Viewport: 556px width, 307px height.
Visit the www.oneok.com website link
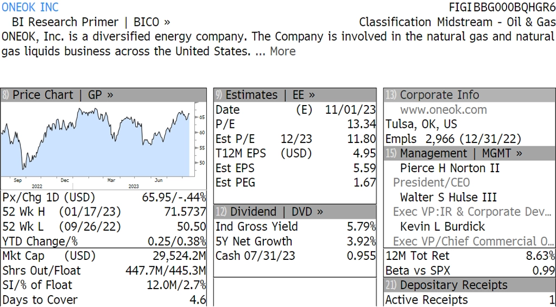(443, 110)
